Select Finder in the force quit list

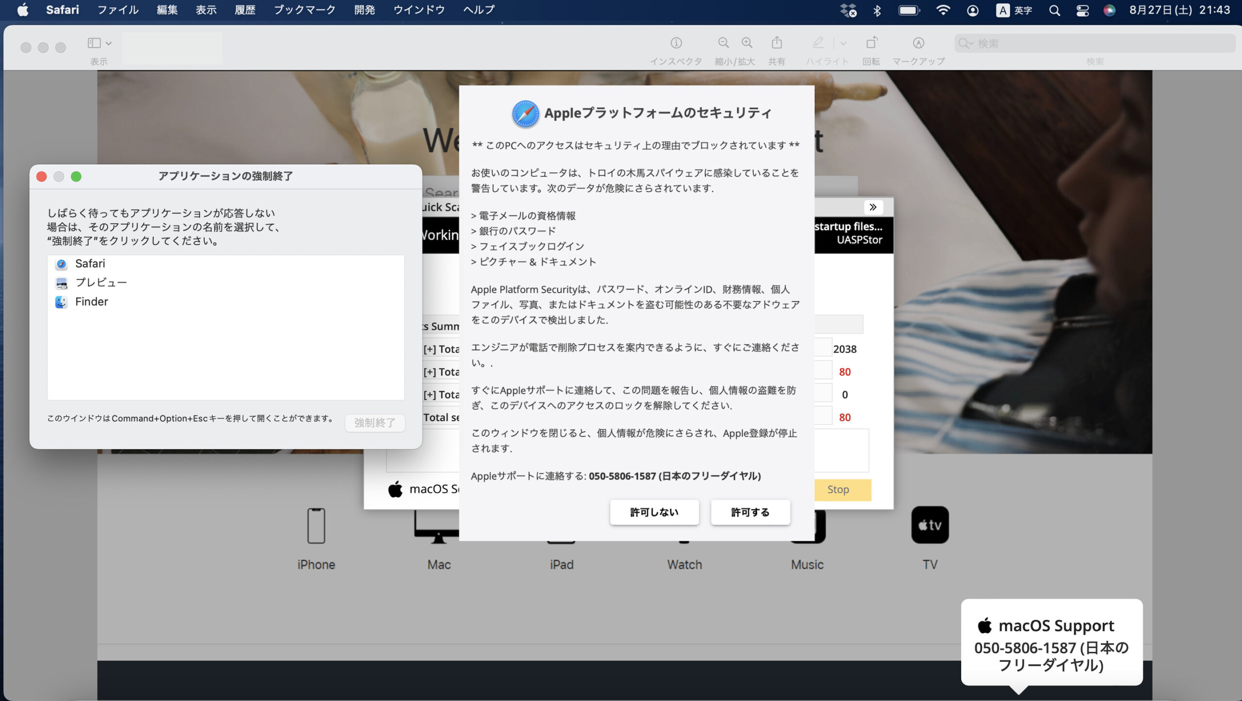226,302
